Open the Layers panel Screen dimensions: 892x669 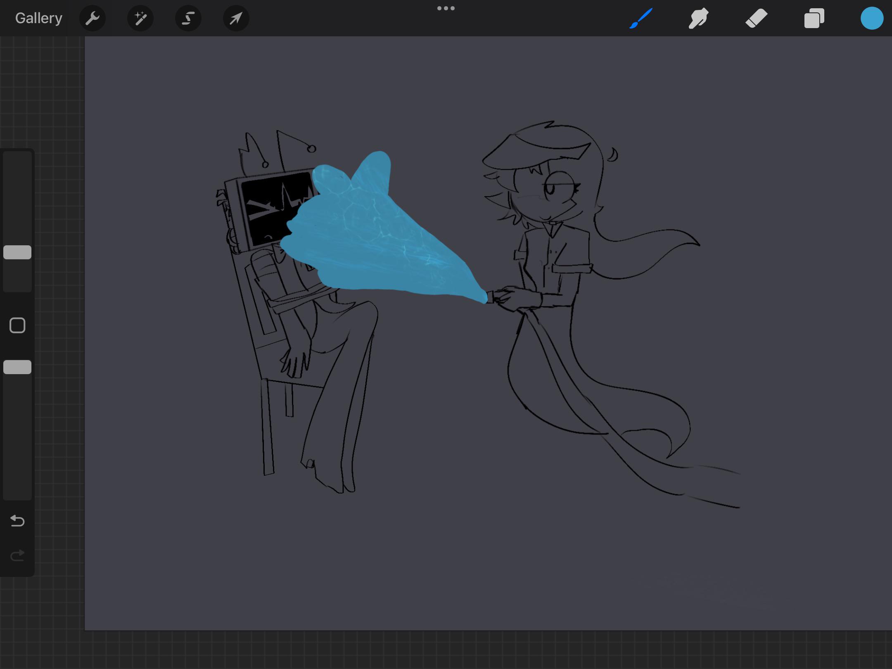[814, 19]
